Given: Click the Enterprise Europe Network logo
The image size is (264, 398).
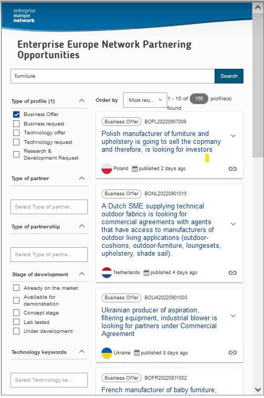Looking at the screenshot, I should (x=24, y=15).
